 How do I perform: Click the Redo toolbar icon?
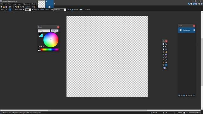(x=29, y=7)
